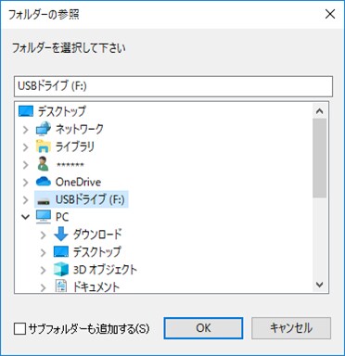This screenshot has width=345, height=356.
Task: Select the blue Downloads arrow icon
Action: coord(61,234)
